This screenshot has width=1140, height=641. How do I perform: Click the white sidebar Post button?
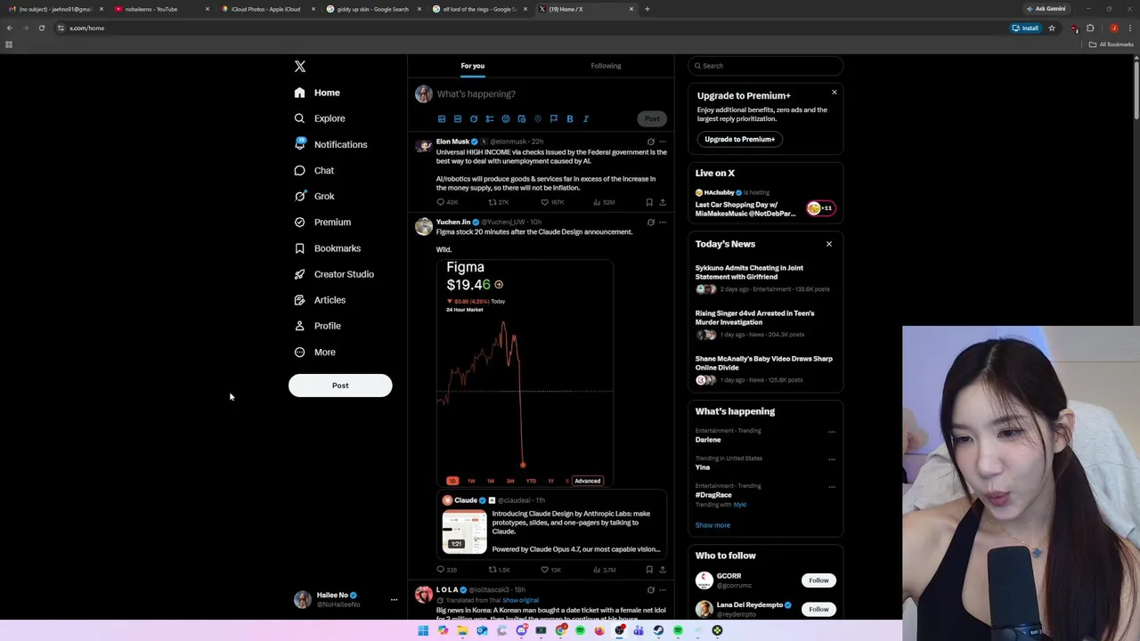(x=340, y=385)
